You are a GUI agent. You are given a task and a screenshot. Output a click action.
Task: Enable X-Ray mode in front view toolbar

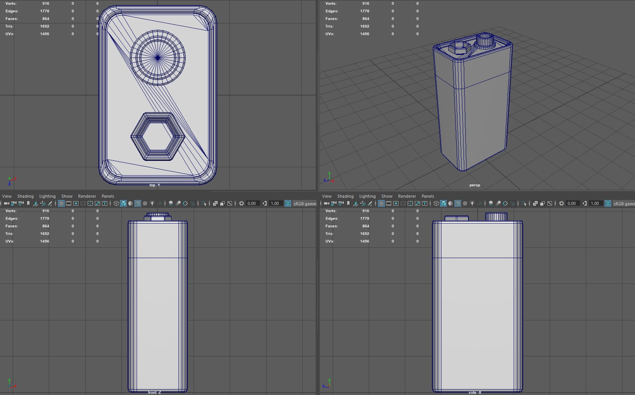pos(215,203)
